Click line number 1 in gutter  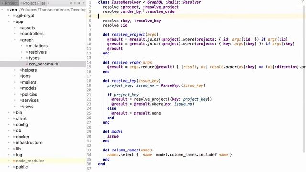[x=90, y=2]
